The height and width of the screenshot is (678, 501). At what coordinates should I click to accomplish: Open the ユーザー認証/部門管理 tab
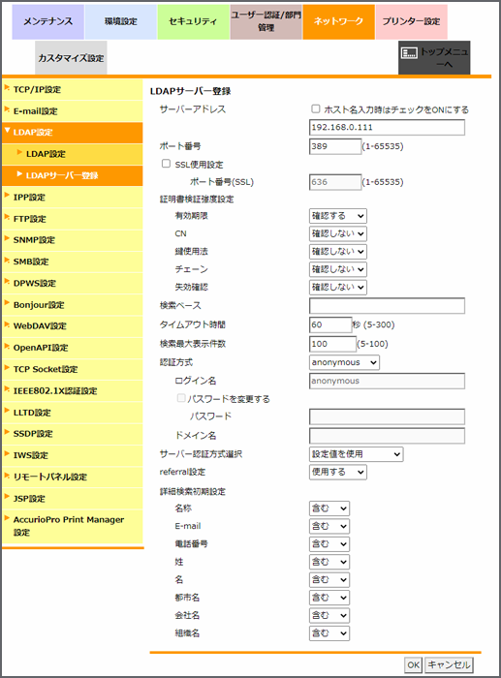point(266,21)
